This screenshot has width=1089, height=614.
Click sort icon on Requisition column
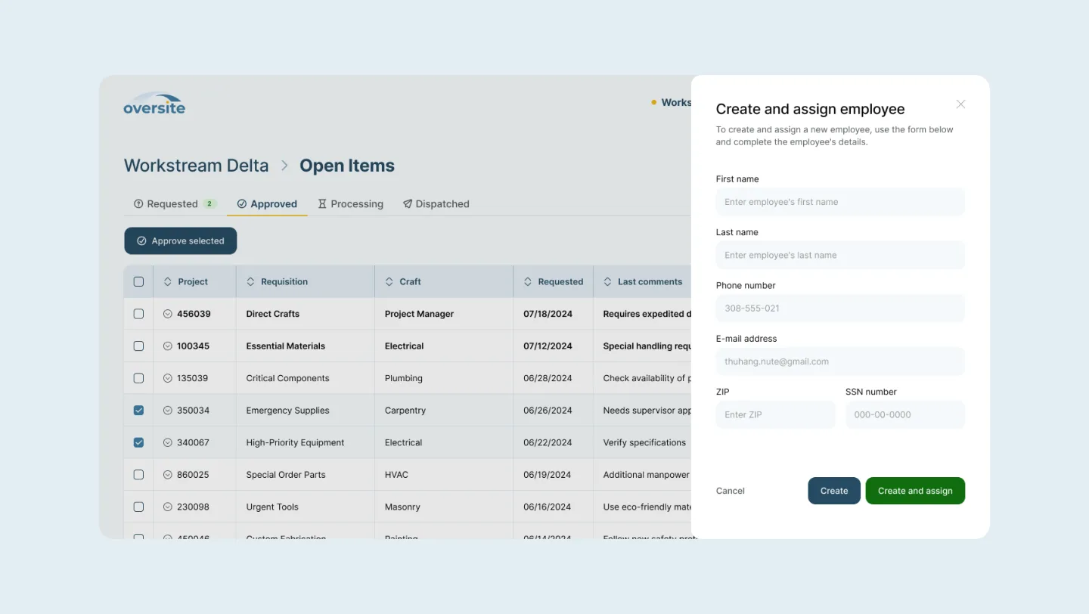click(x=250, y=282)
